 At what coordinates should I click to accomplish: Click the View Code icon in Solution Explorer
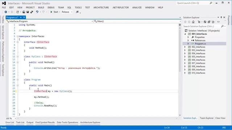[x=218, y=22]
